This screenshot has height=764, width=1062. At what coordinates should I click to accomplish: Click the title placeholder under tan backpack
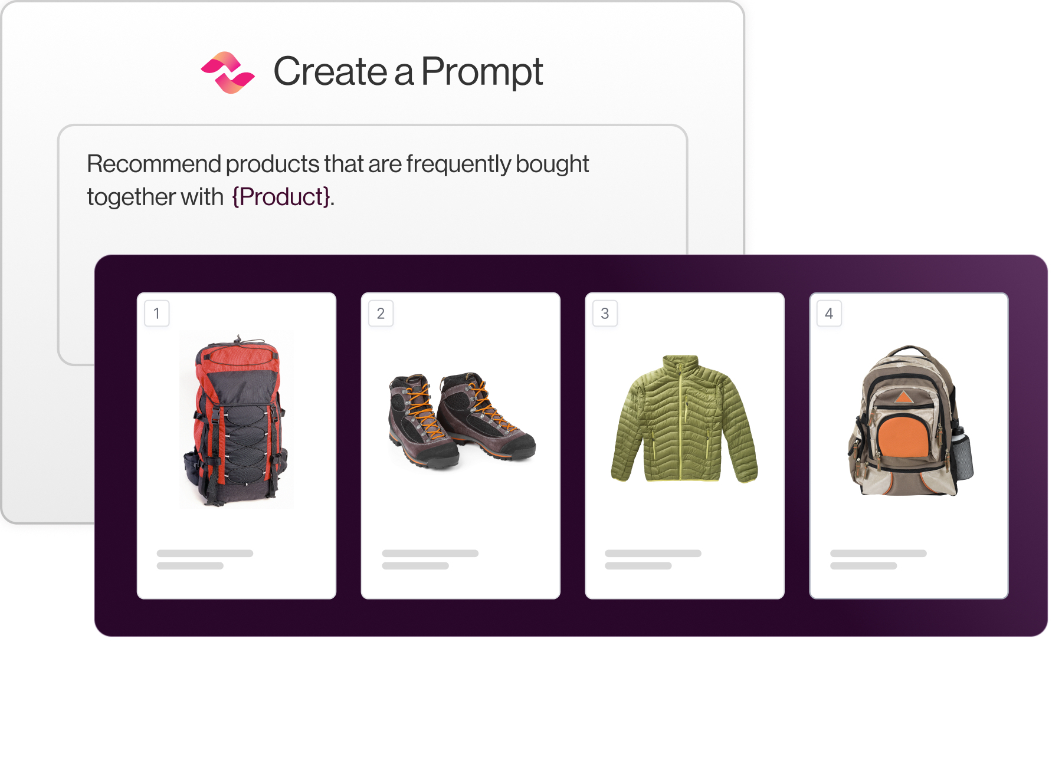pos(878,554)
